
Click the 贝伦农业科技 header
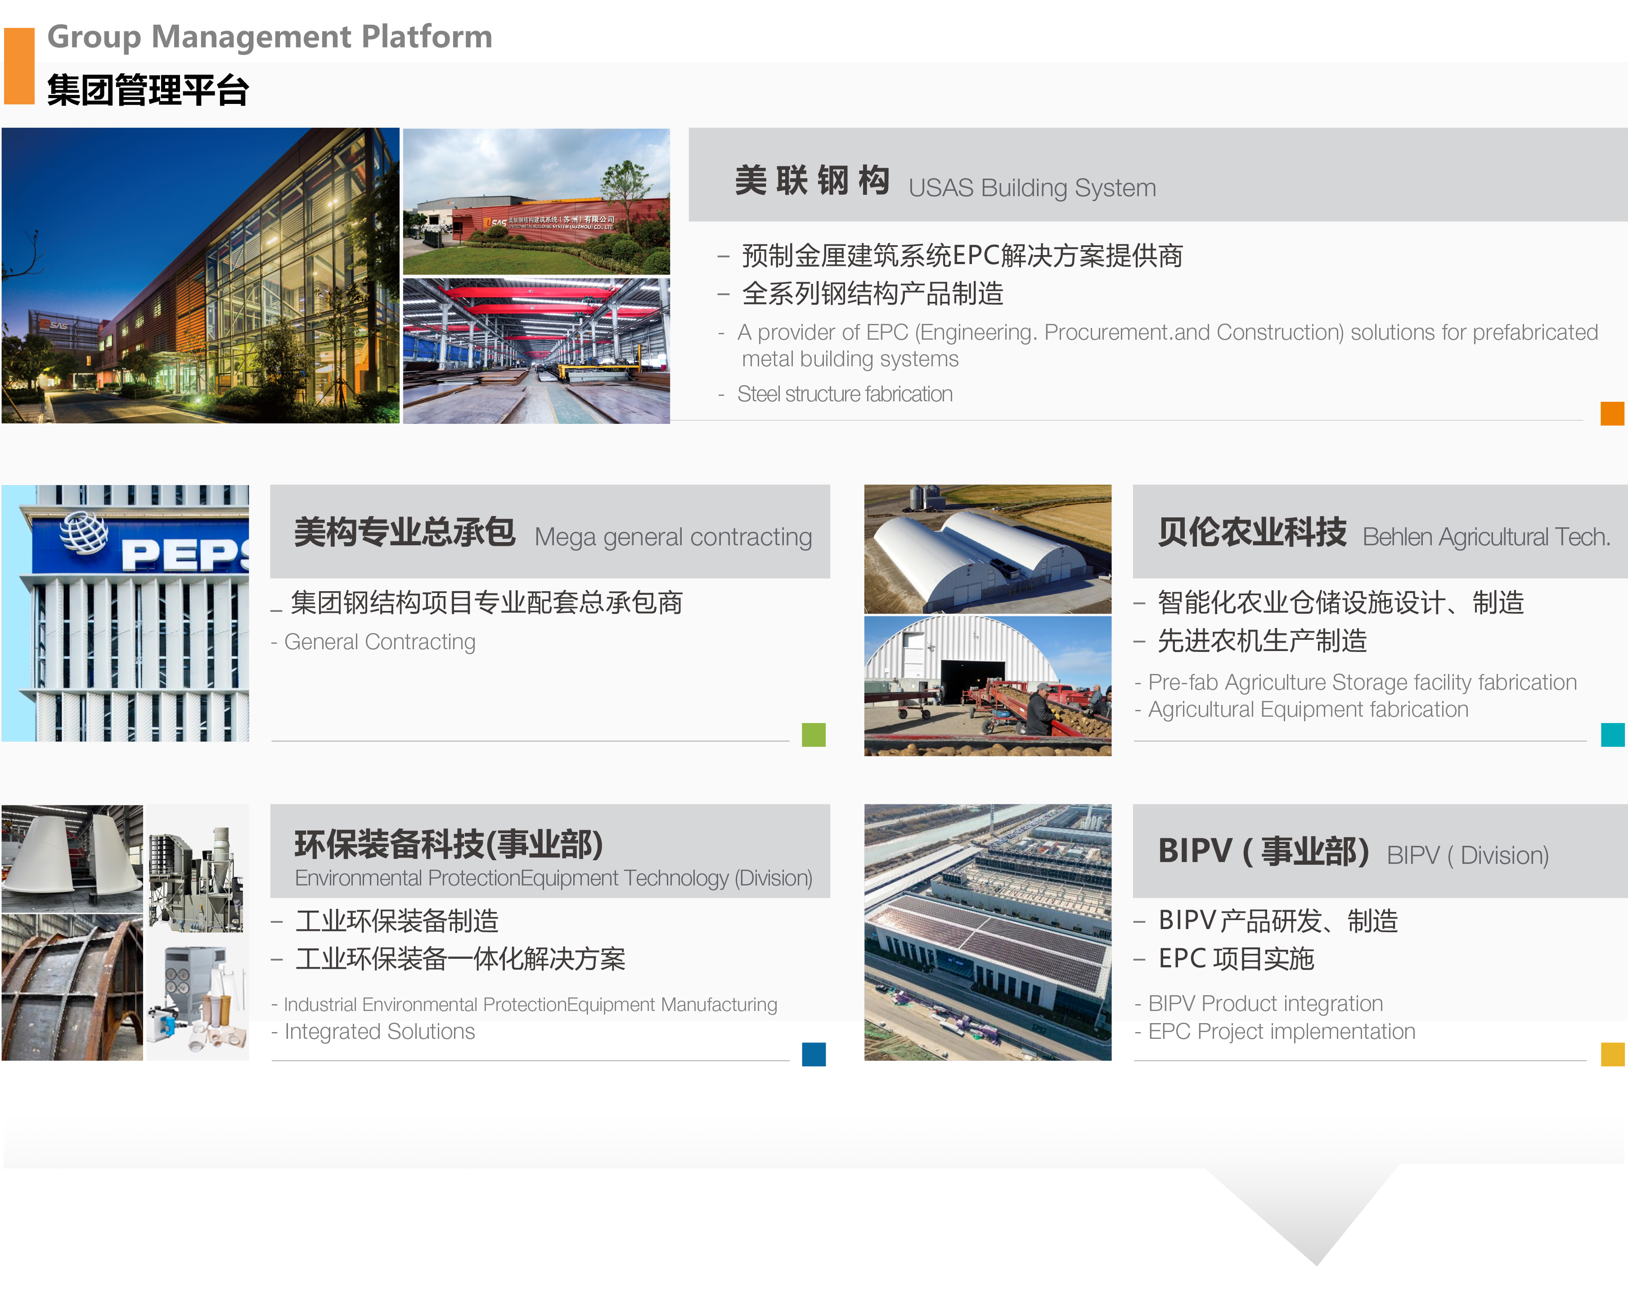pyautogui.click(x=1252, y=532)
